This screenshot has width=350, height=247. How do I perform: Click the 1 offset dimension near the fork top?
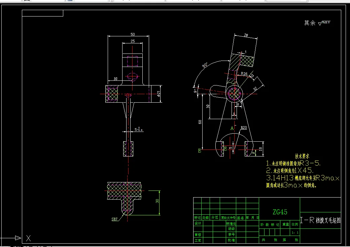(x=246, y=52)
